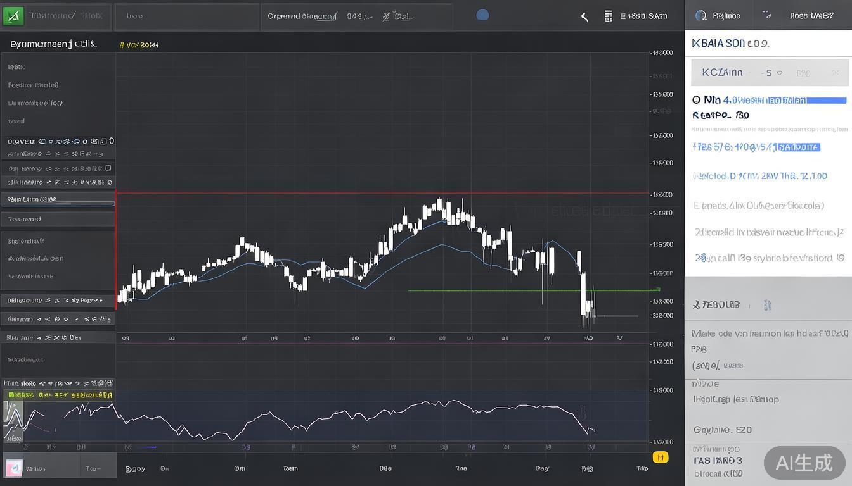The image size is (852, 486).
Task: Click the crossed-tools icon in top center toolbar
Action: (x=386, y=16)
